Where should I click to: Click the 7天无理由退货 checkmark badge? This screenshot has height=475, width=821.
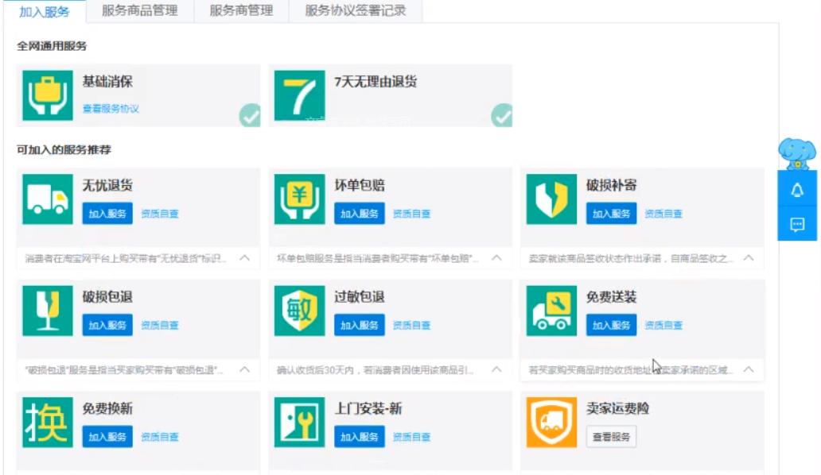(503, 116)
